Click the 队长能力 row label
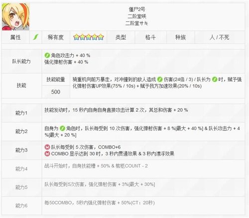This screenshot has width=249, height=218. pos(21,62)
